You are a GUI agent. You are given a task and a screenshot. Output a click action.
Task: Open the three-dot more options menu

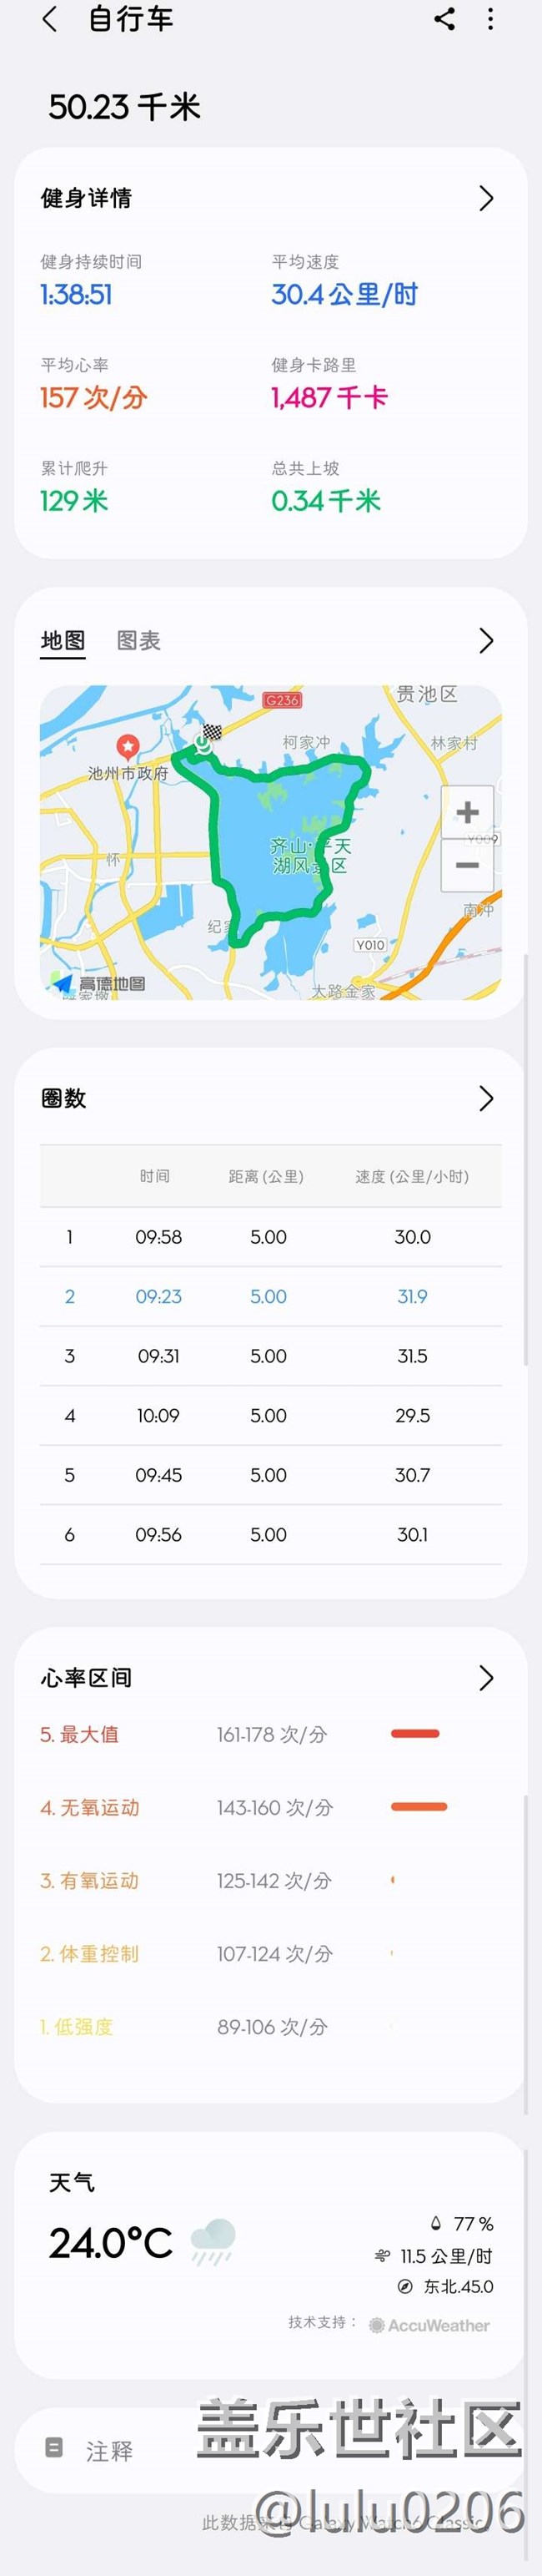point(490,19)
